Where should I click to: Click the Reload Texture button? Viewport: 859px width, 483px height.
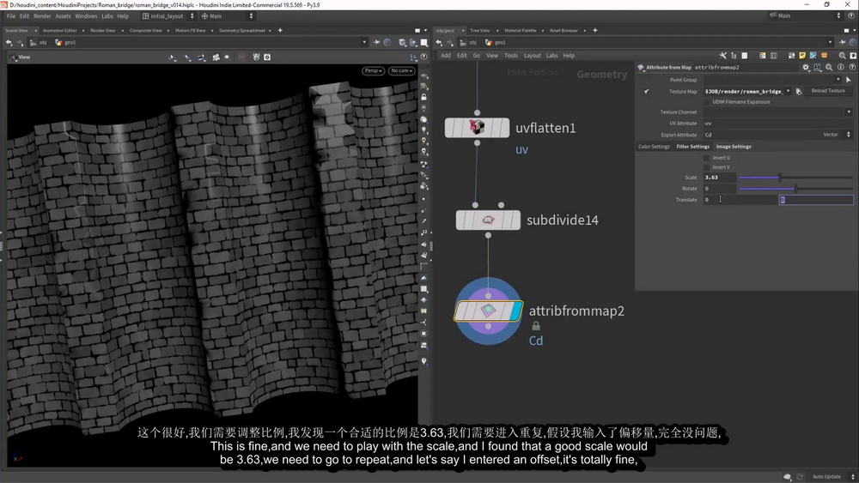point(828,91)
